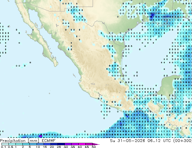This screenshot has height=148, width=192.
Task: Click the '20' legend scale value
Action: click(52, 147)
